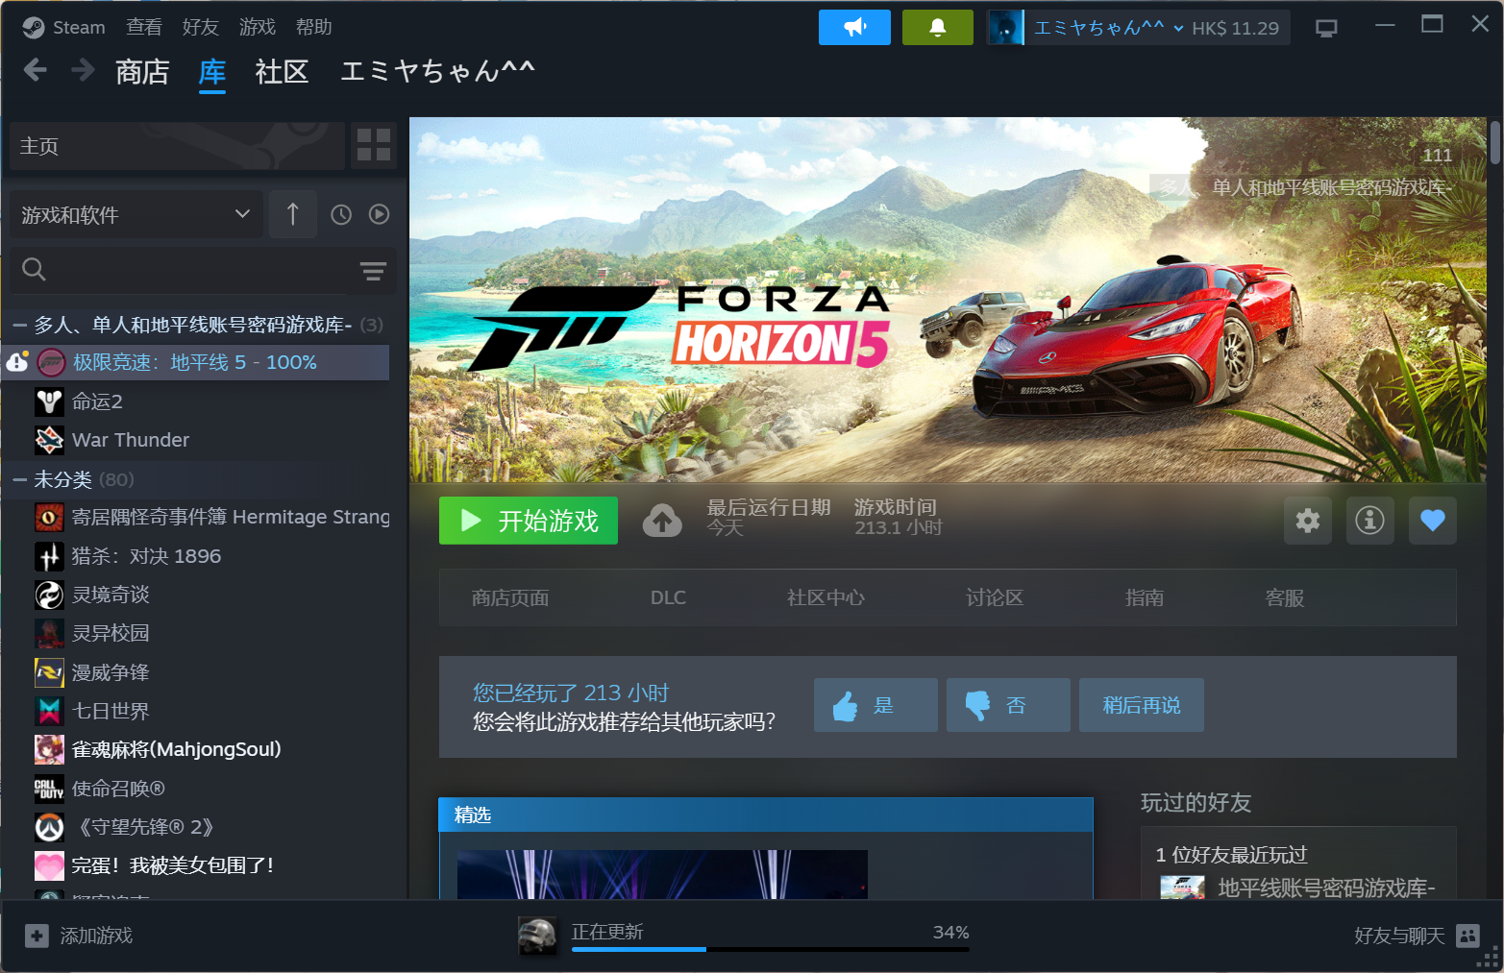
Task: Switch library to grid collections view
Action: coord(374,145)
